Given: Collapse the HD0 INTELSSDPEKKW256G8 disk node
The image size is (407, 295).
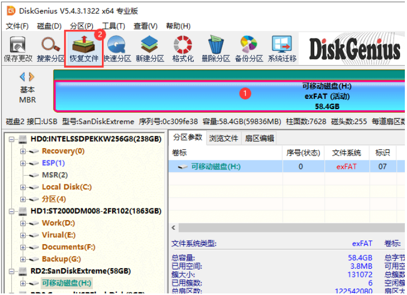Looking at the screenshot, I should (x=11, y=139).
